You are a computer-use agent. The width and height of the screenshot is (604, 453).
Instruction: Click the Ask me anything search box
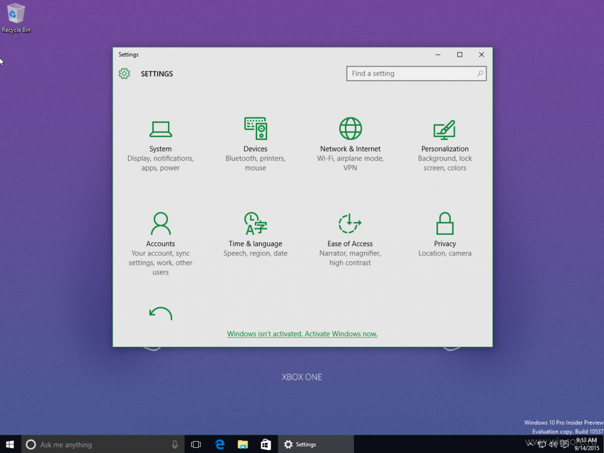coord(103,445)
